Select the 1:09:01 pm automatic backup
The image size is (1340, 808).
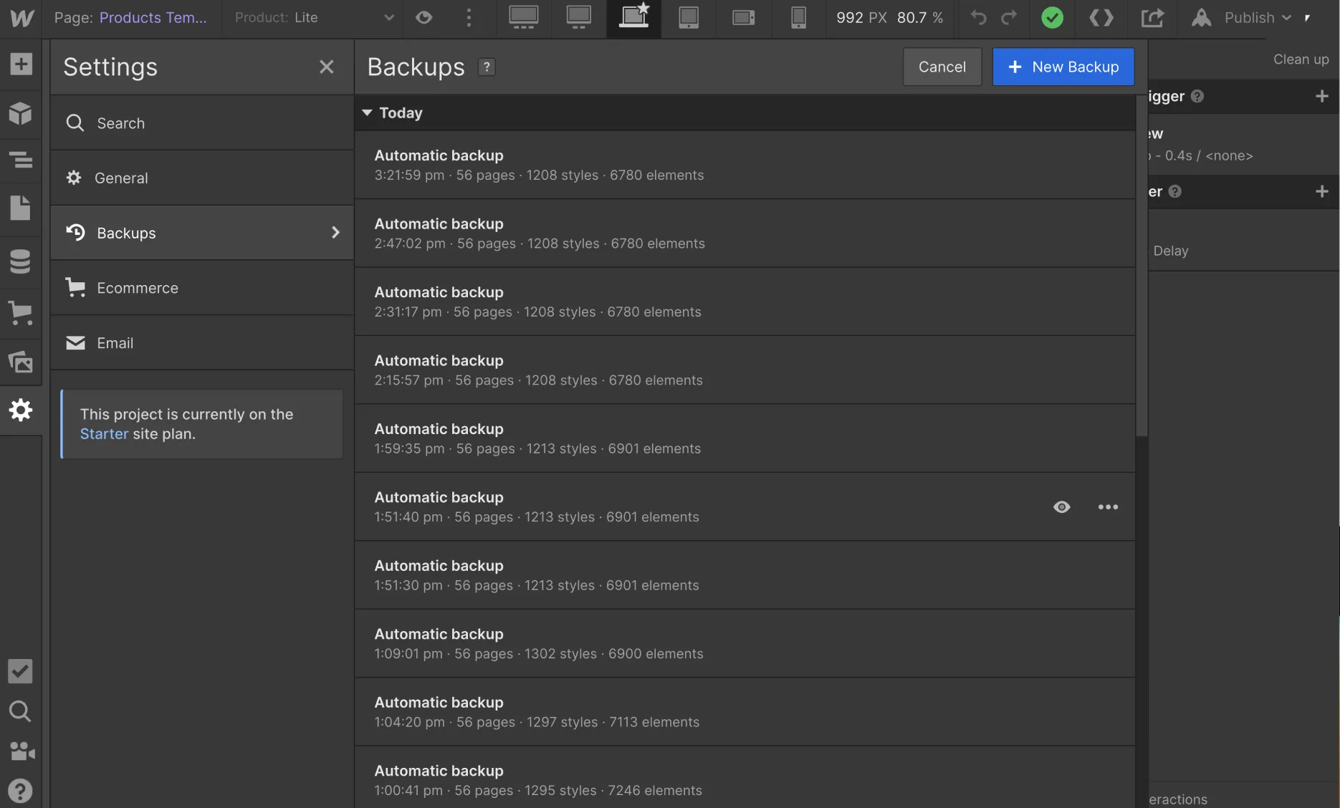coord(745,644)
